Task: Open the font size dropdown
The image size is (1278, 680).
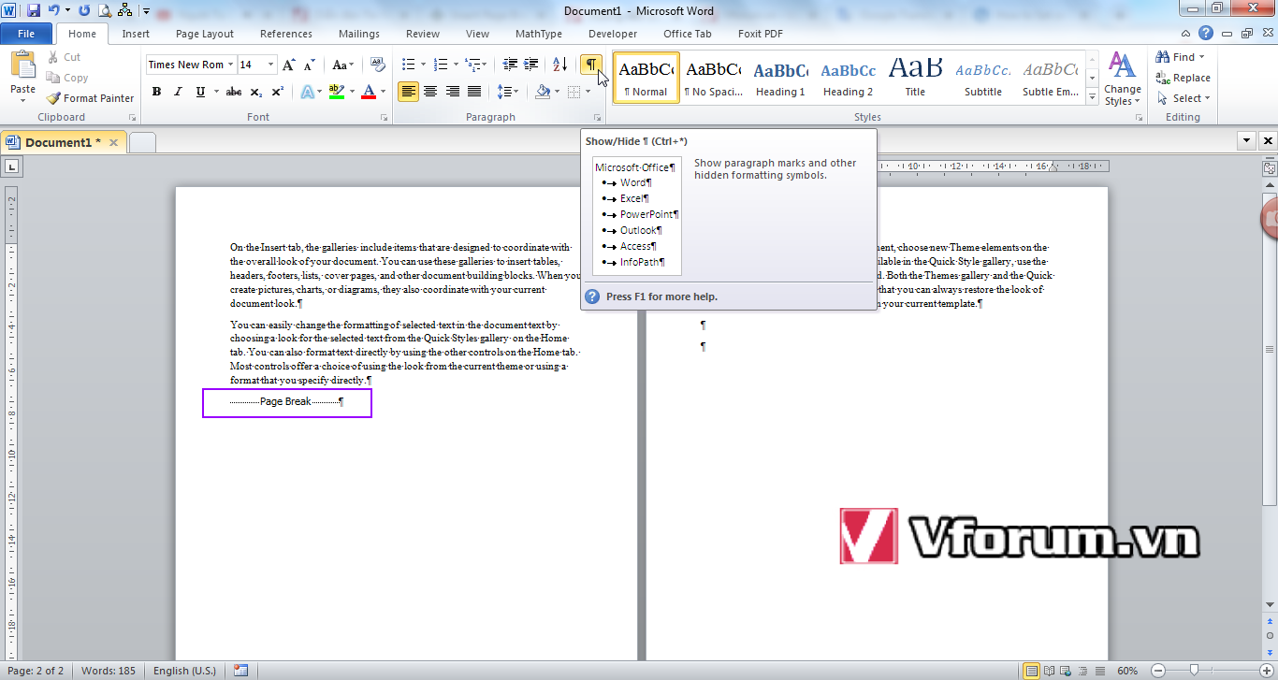Action: tap(271, 65)
